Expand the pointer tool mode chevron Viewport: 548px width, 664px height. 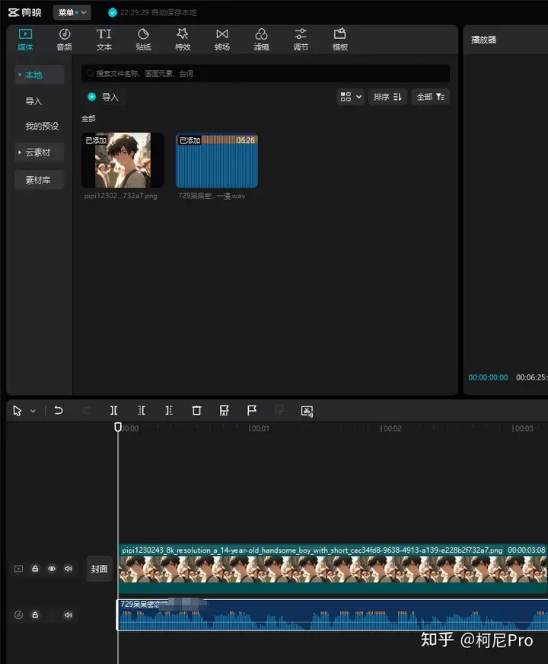[33, 411]
